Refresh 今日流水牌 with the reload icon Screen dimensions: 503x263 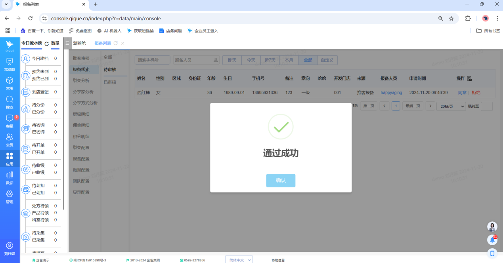pyautogui.click(x=46, y=44)
